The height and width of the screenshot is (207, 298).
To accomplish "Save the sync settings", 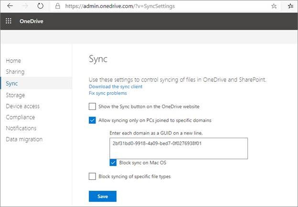I will coord(103,196).
